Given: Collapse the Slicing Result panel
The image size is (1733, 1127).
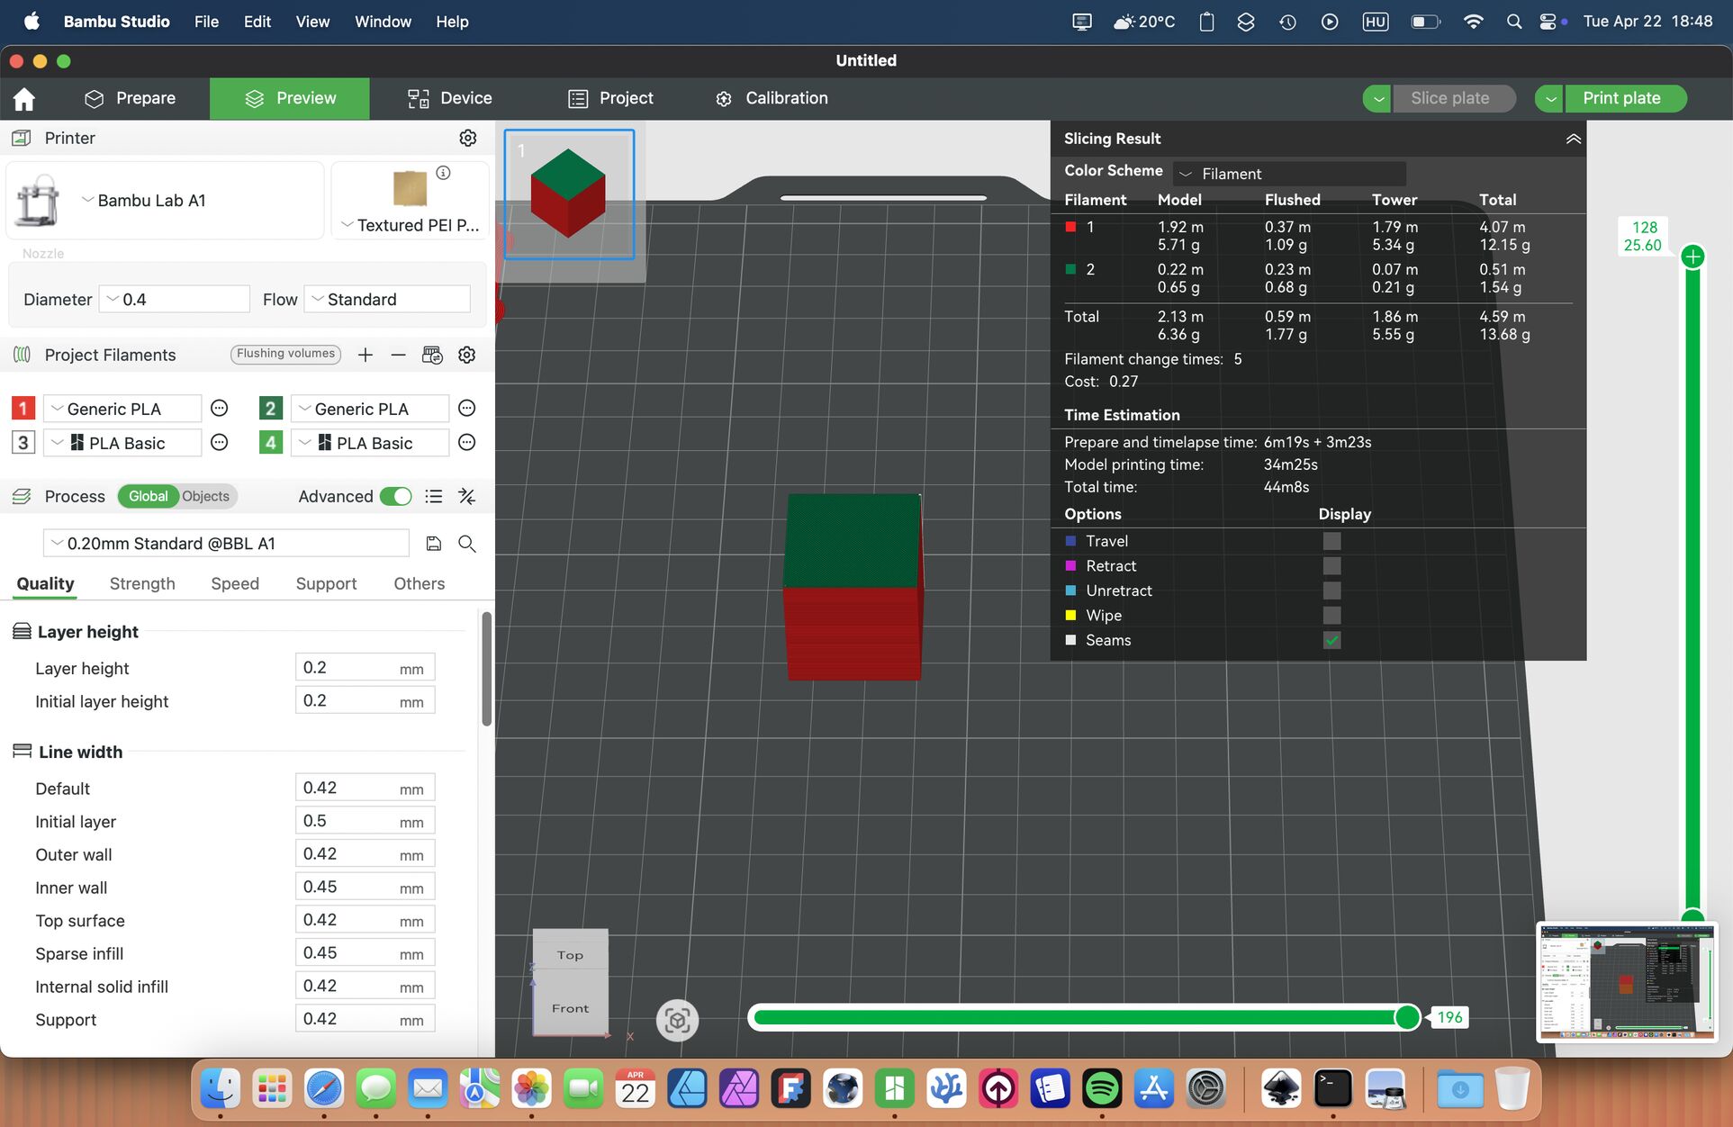Looking at the screenshot, I should [x=1573, y=139].
